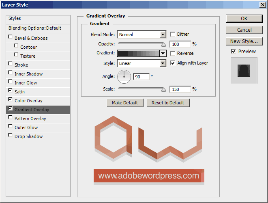Tick the Texture checkbox
Screen dimensions: 268x203
16,54
